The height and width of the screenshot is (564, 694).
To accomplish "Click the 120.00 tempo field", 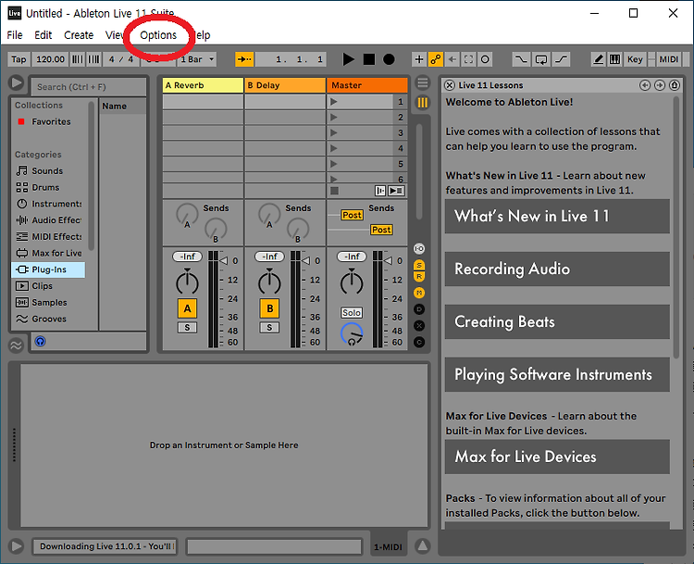I will (x=51, y=59).
